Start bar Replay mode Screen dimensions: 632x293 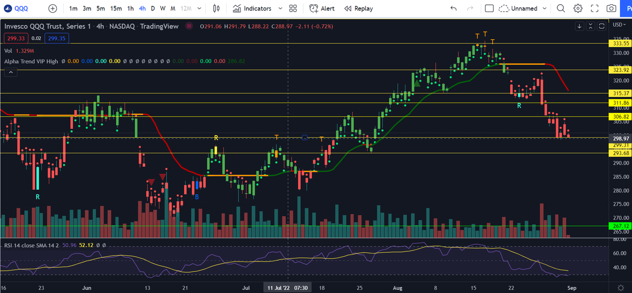coord(358,8)
